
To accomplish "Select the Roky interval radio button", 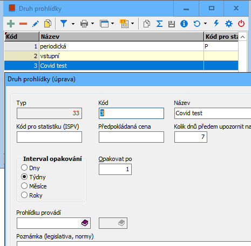I will [24, 195].
